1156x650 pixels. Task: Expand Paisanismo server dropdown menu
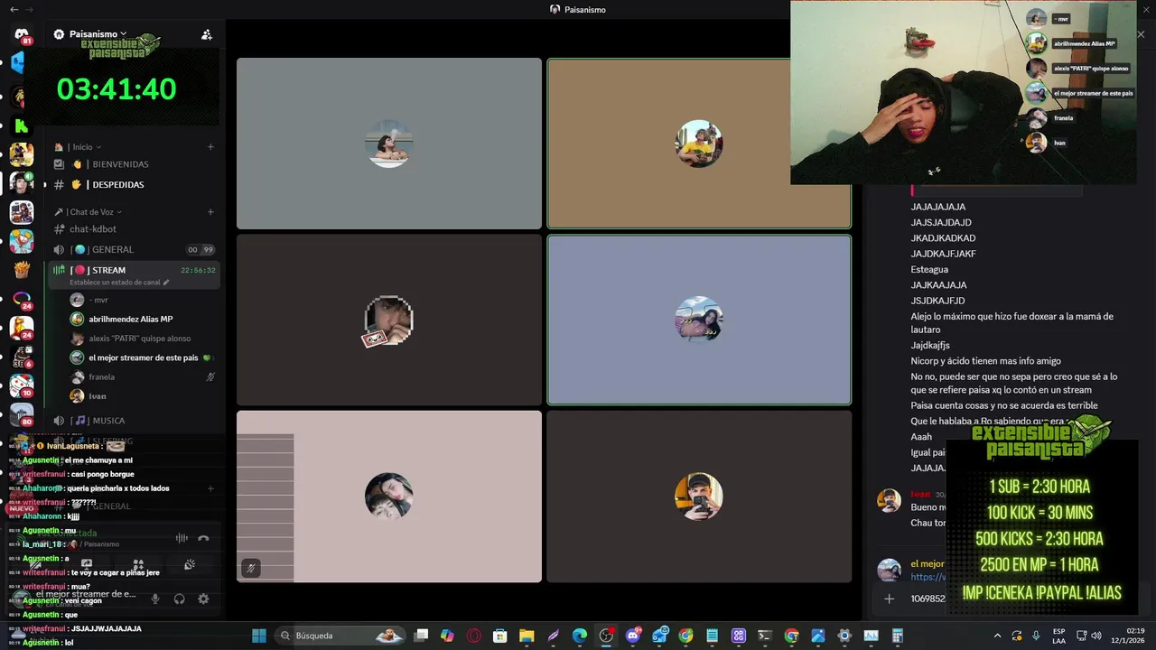coord(123,34)
